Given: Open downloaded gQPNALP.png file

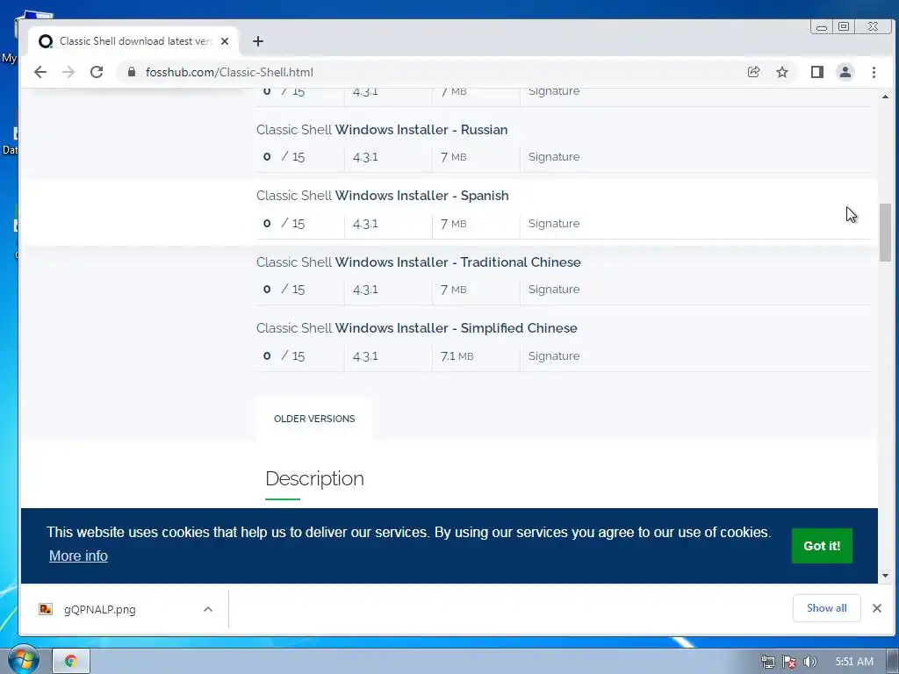Looking at the screenshot, I should pyautogui.click(x=100, y=609).
